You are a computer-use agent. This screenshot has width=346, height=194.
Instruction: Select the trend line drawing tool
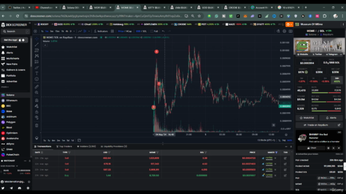point(37,45)
